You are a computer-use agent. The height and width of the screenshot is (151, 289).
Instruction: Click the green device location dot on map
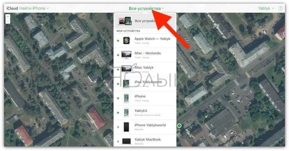179,126
